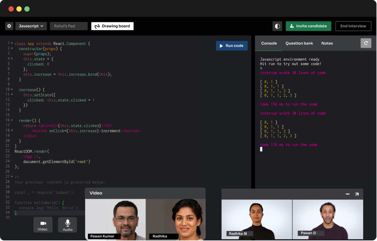The width and height of the screenshot is (377, 241).
Task: Minimize the floating video window
Action: pyautogui.click(x=347, y=194)
